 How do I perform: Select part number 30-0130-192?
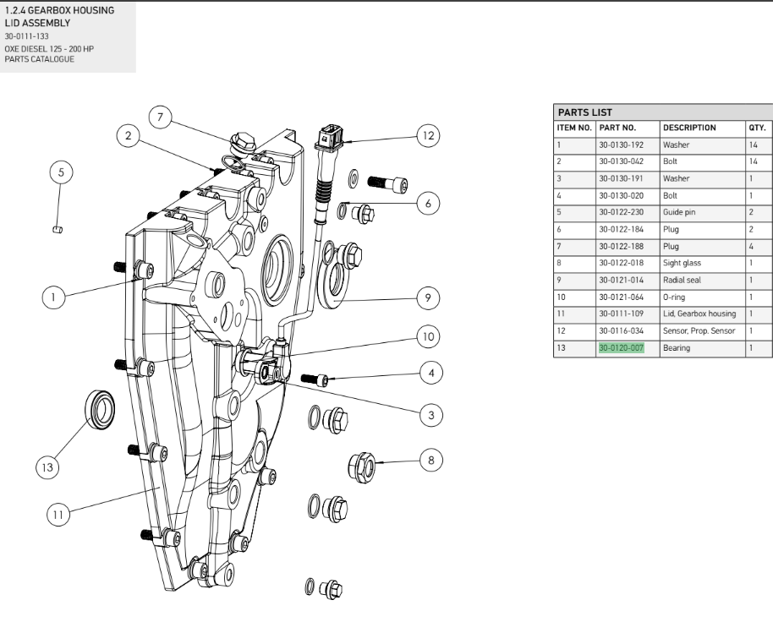tap(621, 145)
